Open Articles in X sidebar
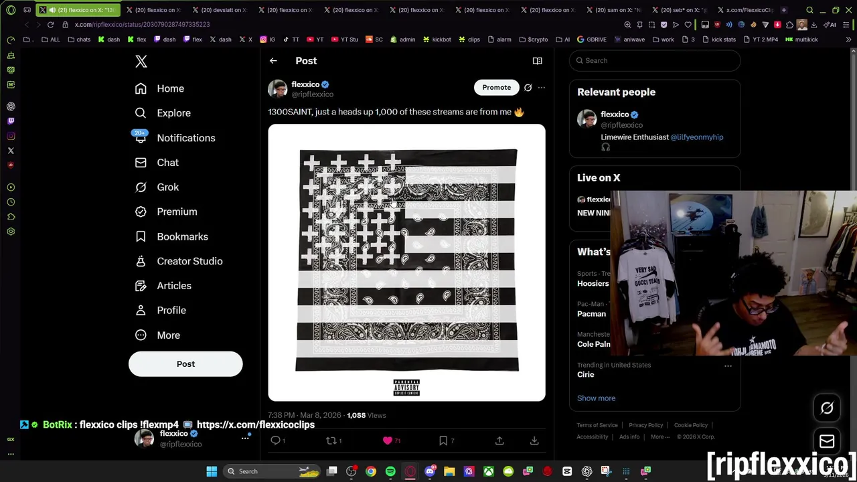This screenshot has width=857, height=482. click(x=163, y=286)
